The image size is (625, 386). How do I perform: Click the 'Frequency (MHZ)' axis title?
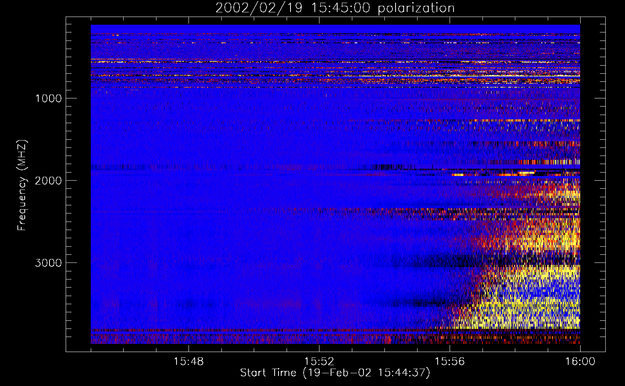[x=22, y=185]
